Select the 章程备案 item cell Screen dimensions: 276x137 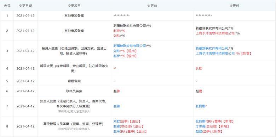click(74, 81)
